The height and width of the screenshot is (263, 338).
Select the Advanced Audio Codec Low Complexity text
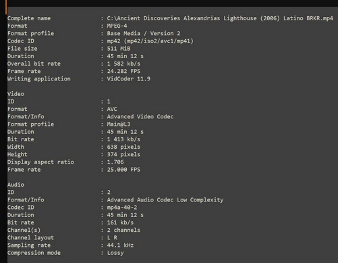165,199
